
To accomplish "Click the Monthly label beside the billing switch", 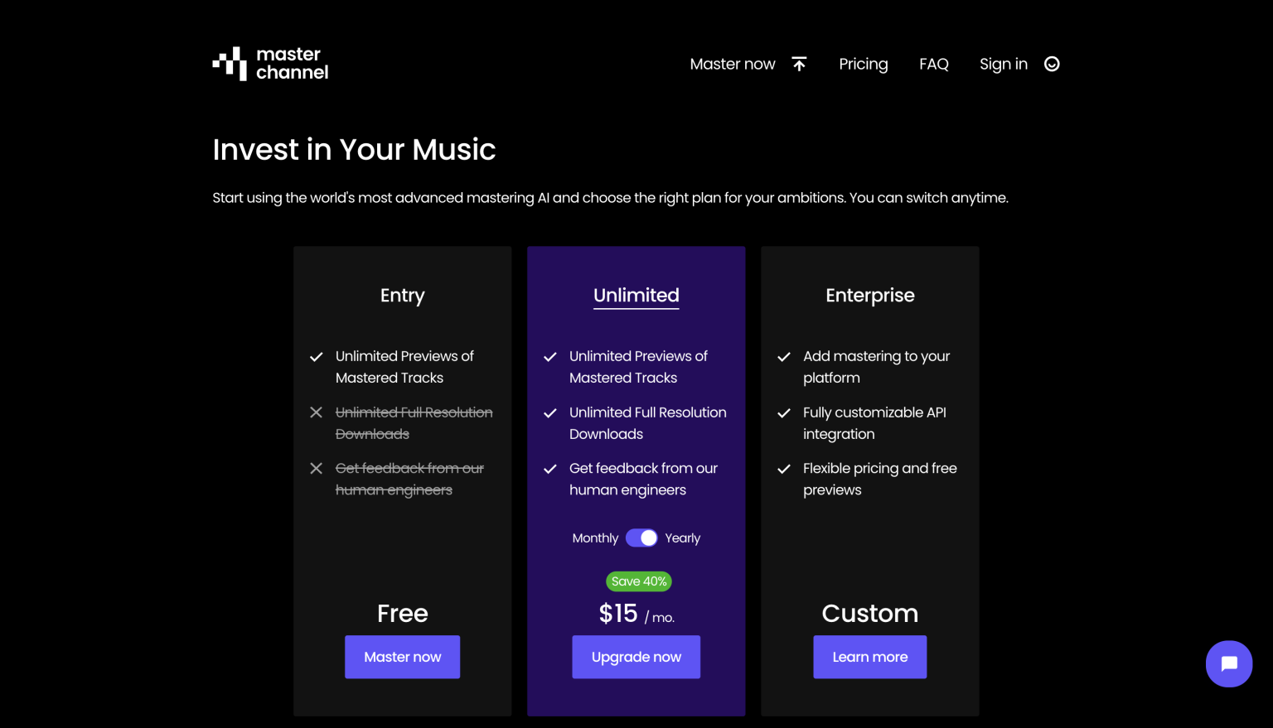I will click(594, 538).
